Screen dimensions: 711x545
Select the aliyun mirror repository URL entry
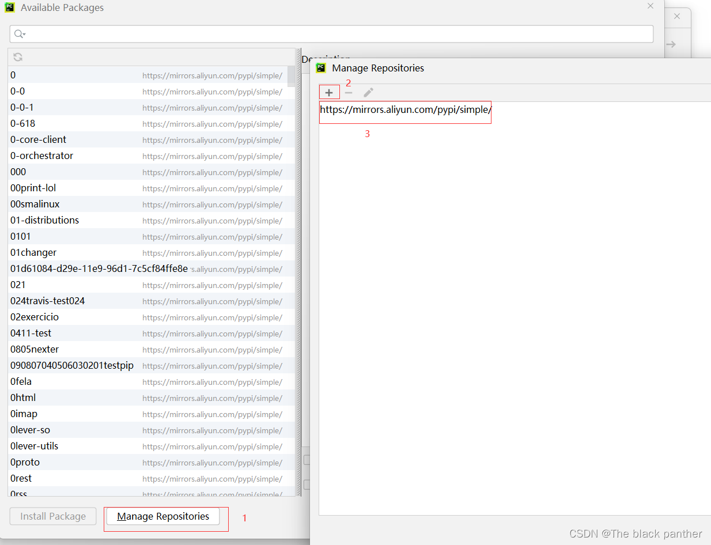405,109
